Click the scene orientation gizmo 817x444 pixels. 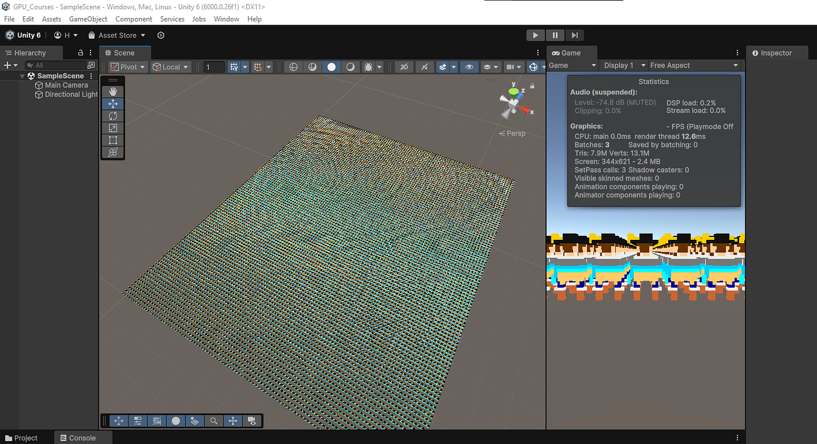[514, 102]
